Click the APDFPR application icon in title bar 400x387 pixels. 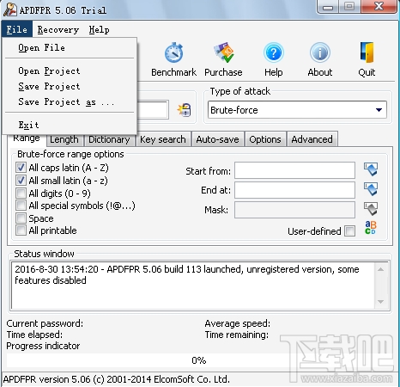point(10,9)
